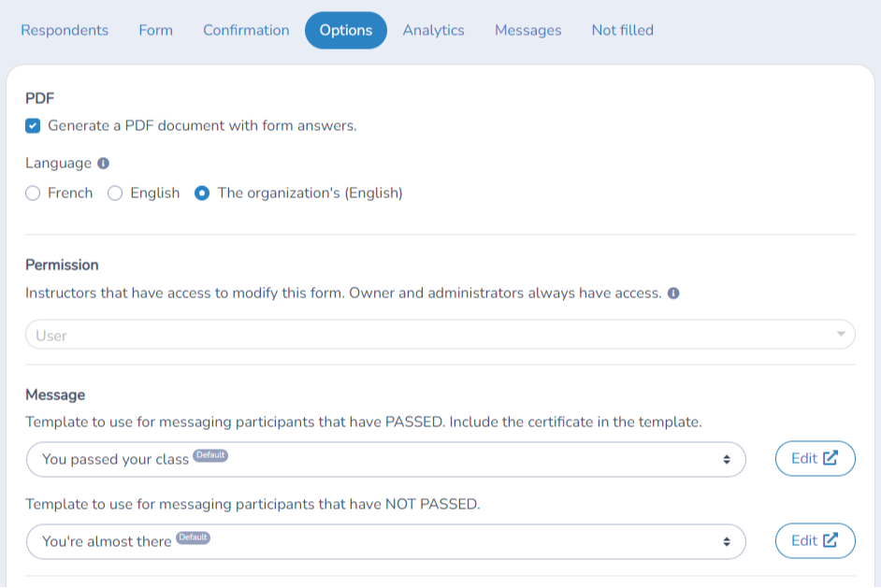Open the 'You passed your class' template dropdown
This screenshot has height=588, width=881.
386,459
